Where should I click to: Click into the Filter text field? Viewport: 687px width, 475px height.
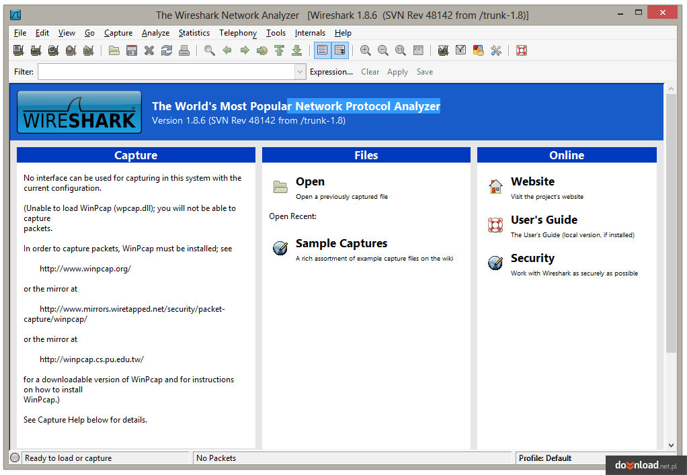[x=166, y=72]
